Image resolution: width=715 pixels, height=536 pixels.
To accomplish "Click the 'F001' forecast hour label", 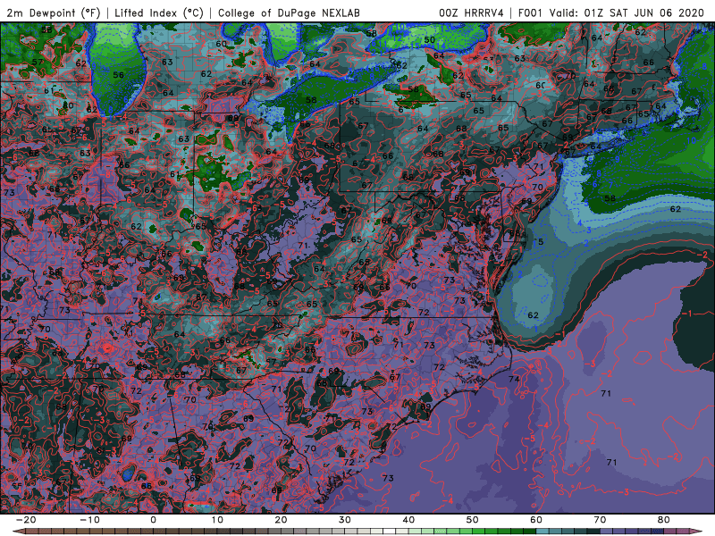I will (x=531, y=13).
